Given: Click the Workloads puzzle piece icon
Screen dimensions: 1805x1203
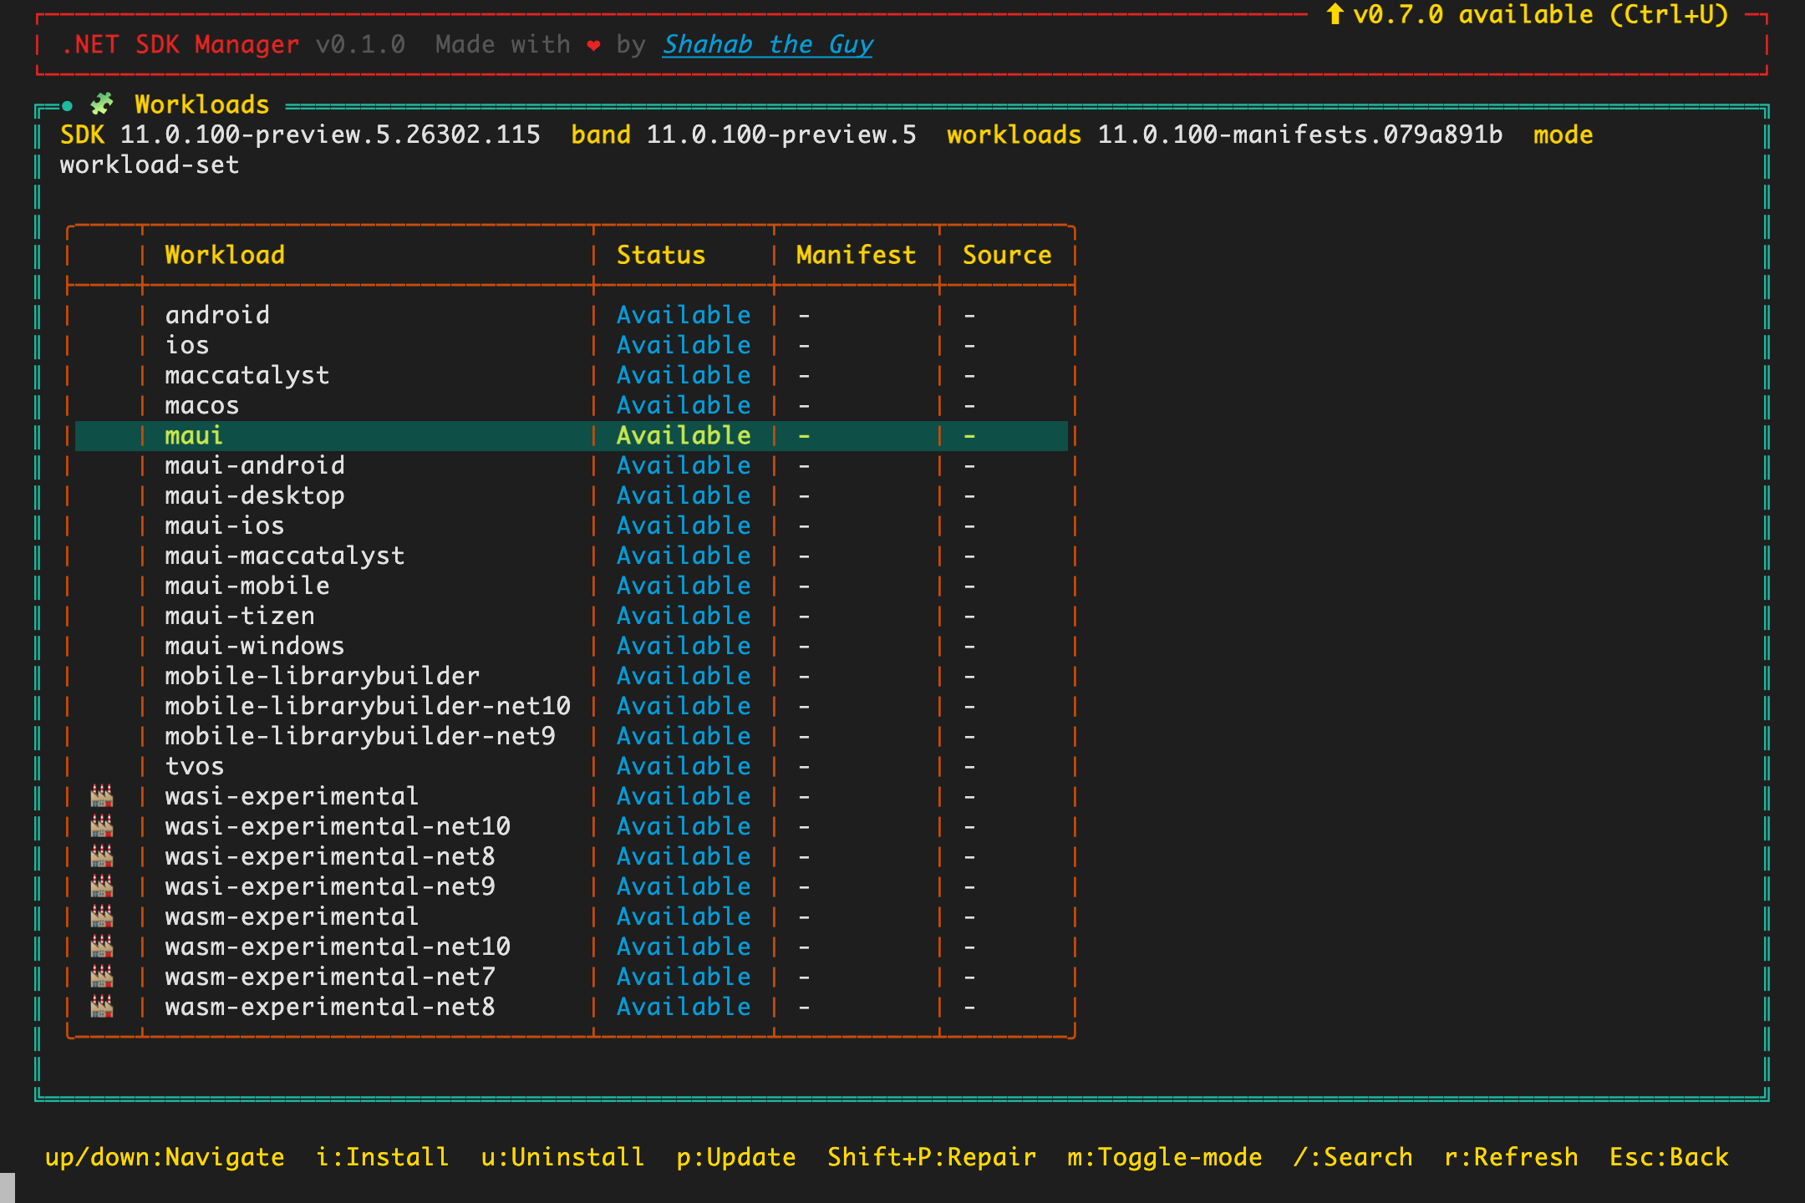Looking at the screenshot, I should pyautogui.click(x=102, y=104).
